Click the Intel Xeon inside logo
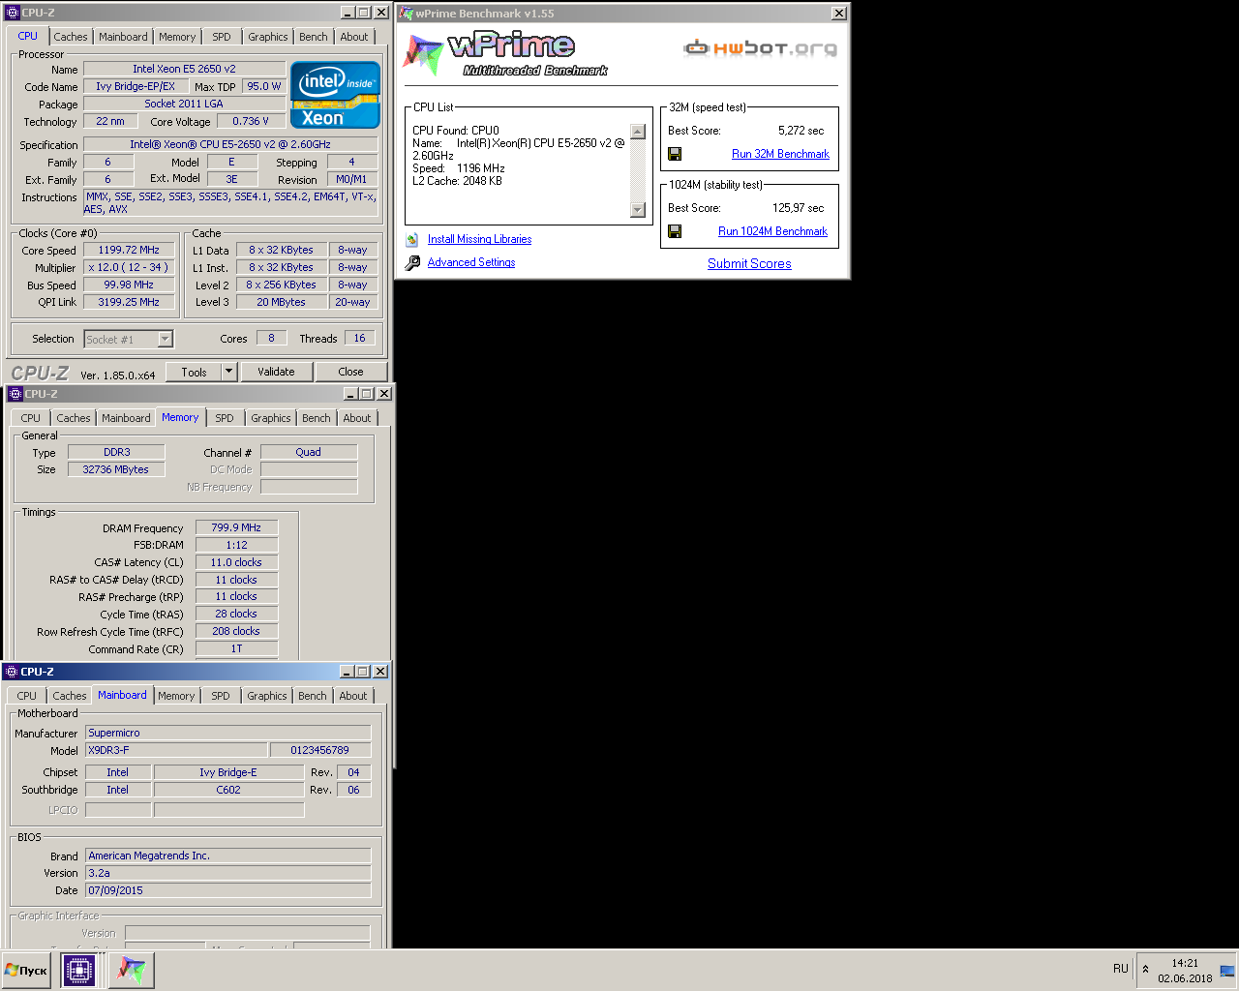Viewport: 1239px width, 991px height. click(335, 95)
